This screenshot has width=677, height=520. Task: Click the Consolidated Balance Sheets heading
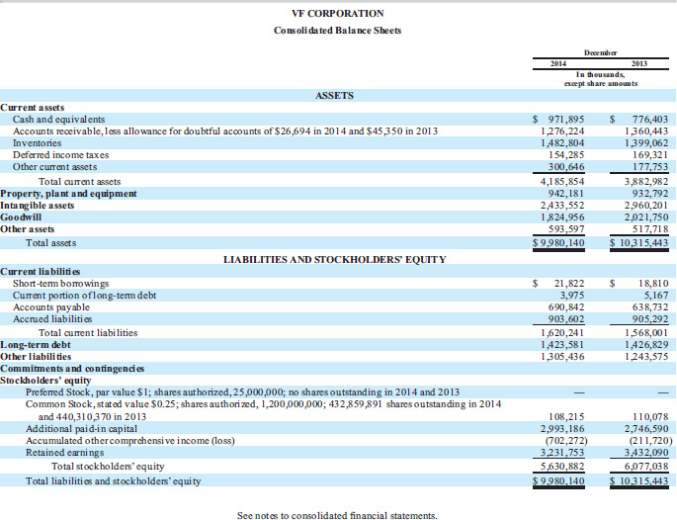[337, 31]
